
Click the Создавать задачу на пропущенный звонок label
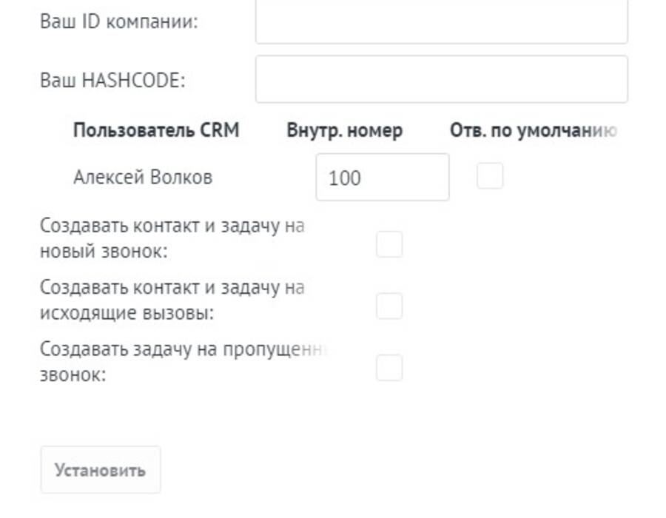(x=184, y=362)
